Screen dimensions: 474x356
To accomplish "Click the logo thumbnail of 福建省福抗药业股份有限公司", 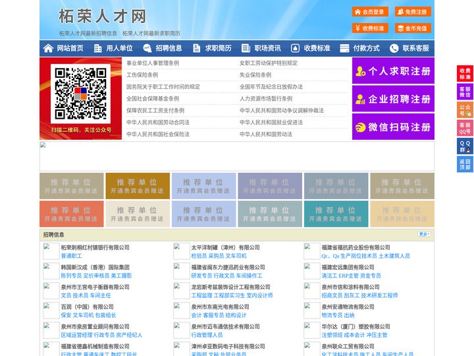I will (x=311, y=251).
